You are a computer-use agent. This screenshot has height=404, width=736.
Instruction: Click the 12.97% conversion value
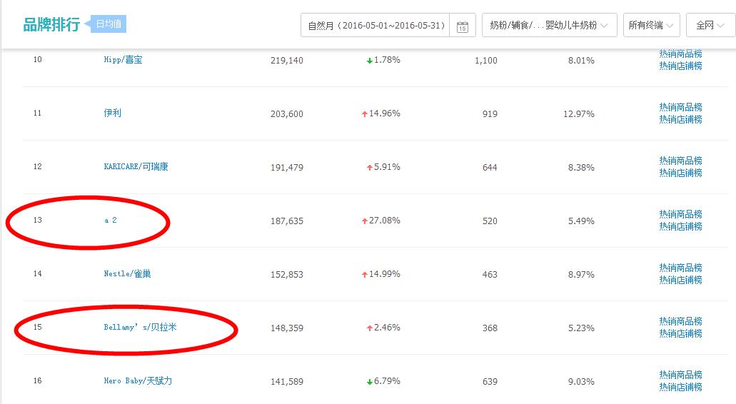pos(579,114)
